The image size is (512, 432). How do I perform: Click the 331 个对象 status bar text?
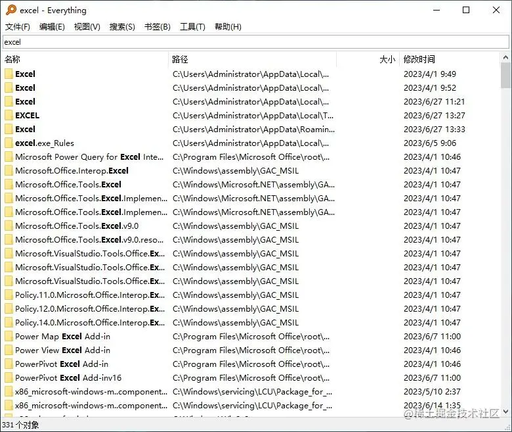tap(20, 425)
